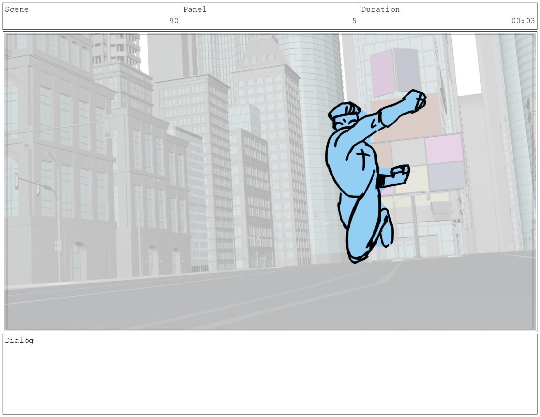Viewport: 540px width, 417px height.
Task: Select the scene number 90
Action: point(174,21)
